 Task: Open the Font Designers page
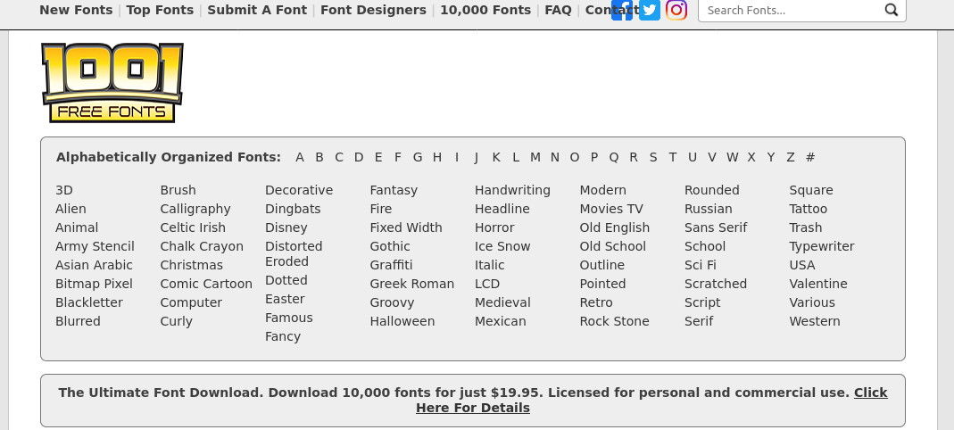coord(374,10)
